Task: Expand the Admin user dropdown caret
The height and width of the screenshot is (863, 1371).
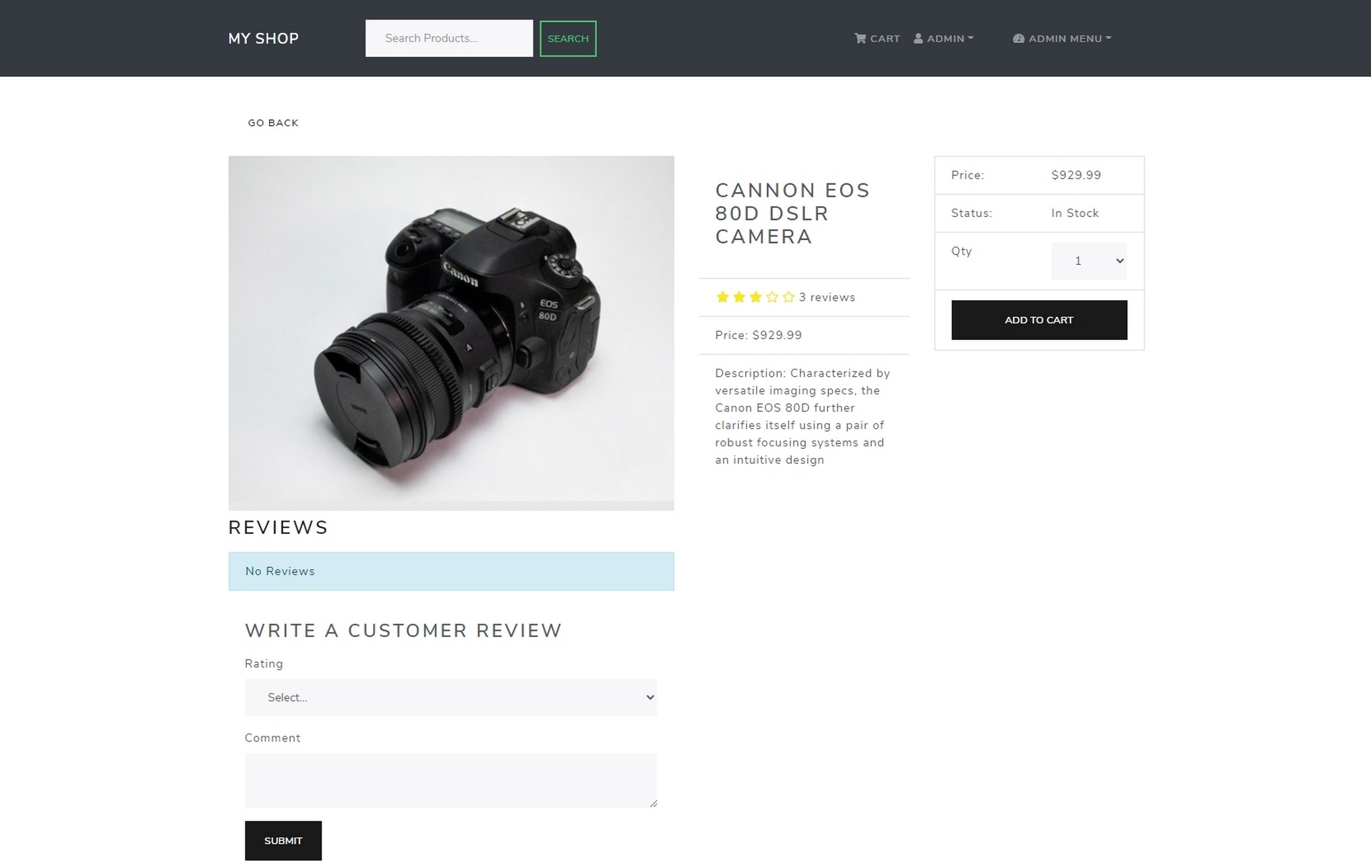Action: click(970, 38)
